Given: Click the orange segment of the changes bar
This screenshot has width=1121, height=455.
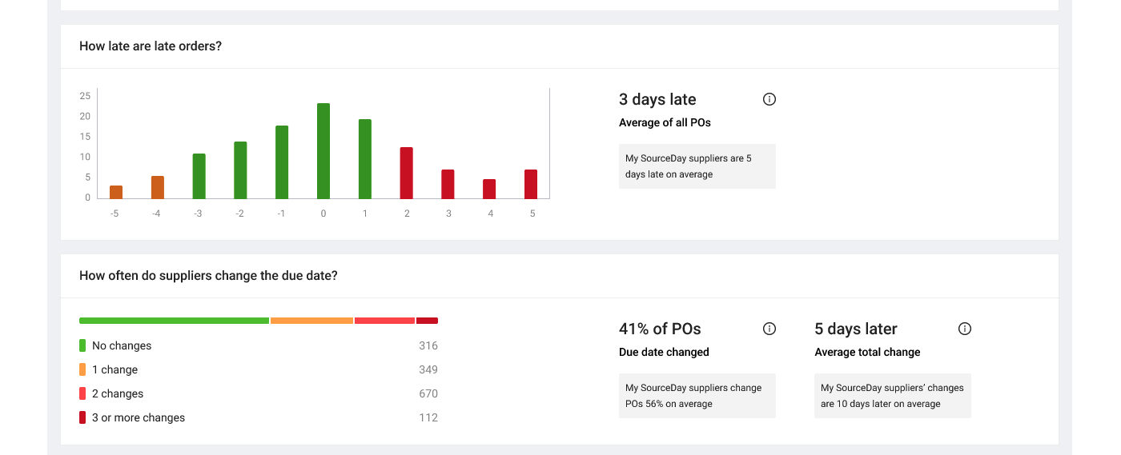Looking at the screenshot, I should coord(311,321).
